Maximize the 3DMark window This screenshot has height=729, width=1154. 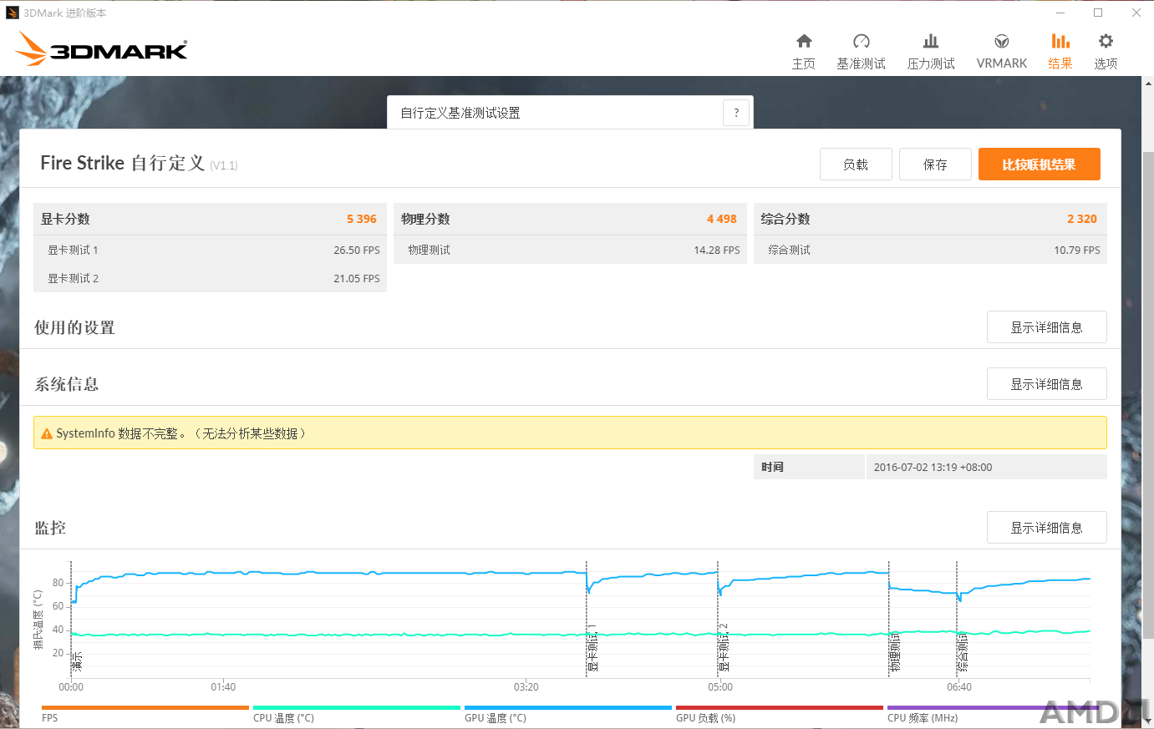(1098, 13)
